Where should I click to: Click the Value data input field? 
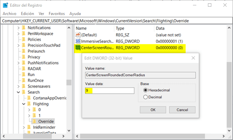click(110, 91)
